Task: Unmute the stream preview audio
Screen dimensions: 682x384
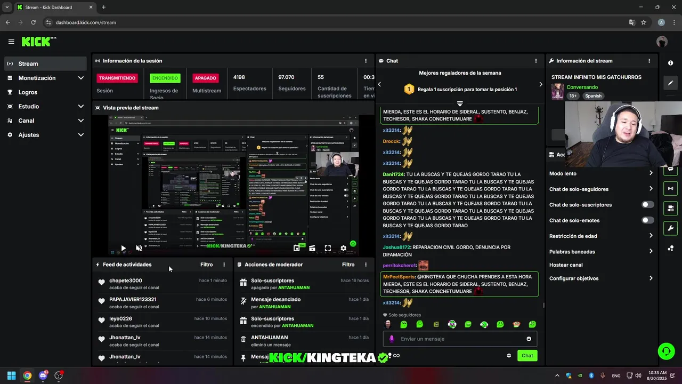Action: point(139,248)
